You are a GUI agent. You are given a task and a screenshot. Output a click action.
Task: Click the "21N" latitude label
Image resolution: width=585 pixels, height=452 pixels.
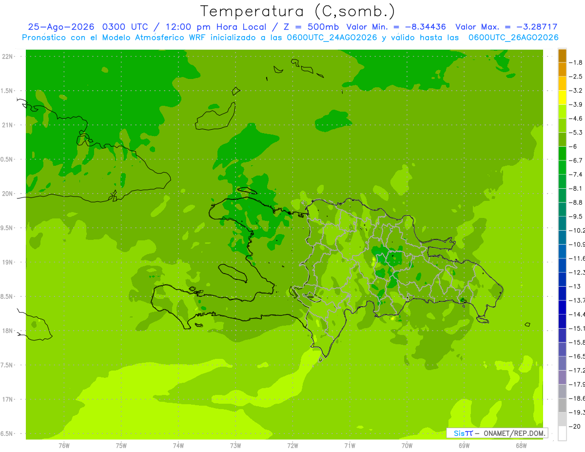point(7,125)
